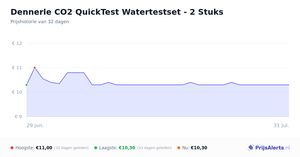
Task: Click the green Laagste legend dot
Action: (96, 148)
